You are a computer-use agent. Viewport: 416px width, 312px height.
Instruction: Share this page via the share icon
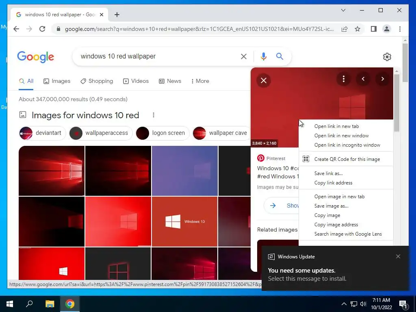click(x=344, y=29)
